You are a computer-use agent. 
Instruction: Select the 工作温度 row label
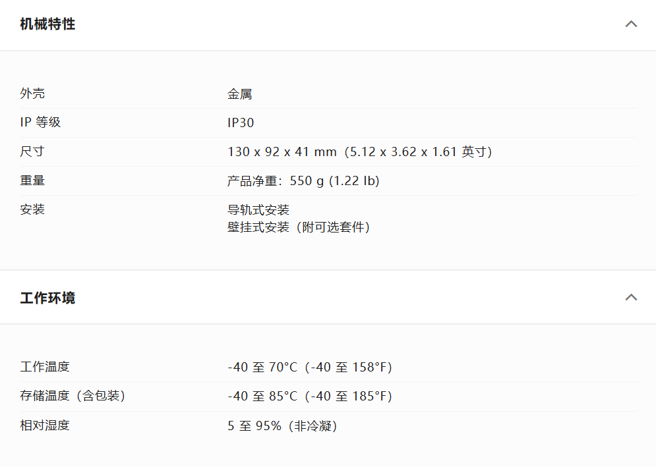pos(45,367)
